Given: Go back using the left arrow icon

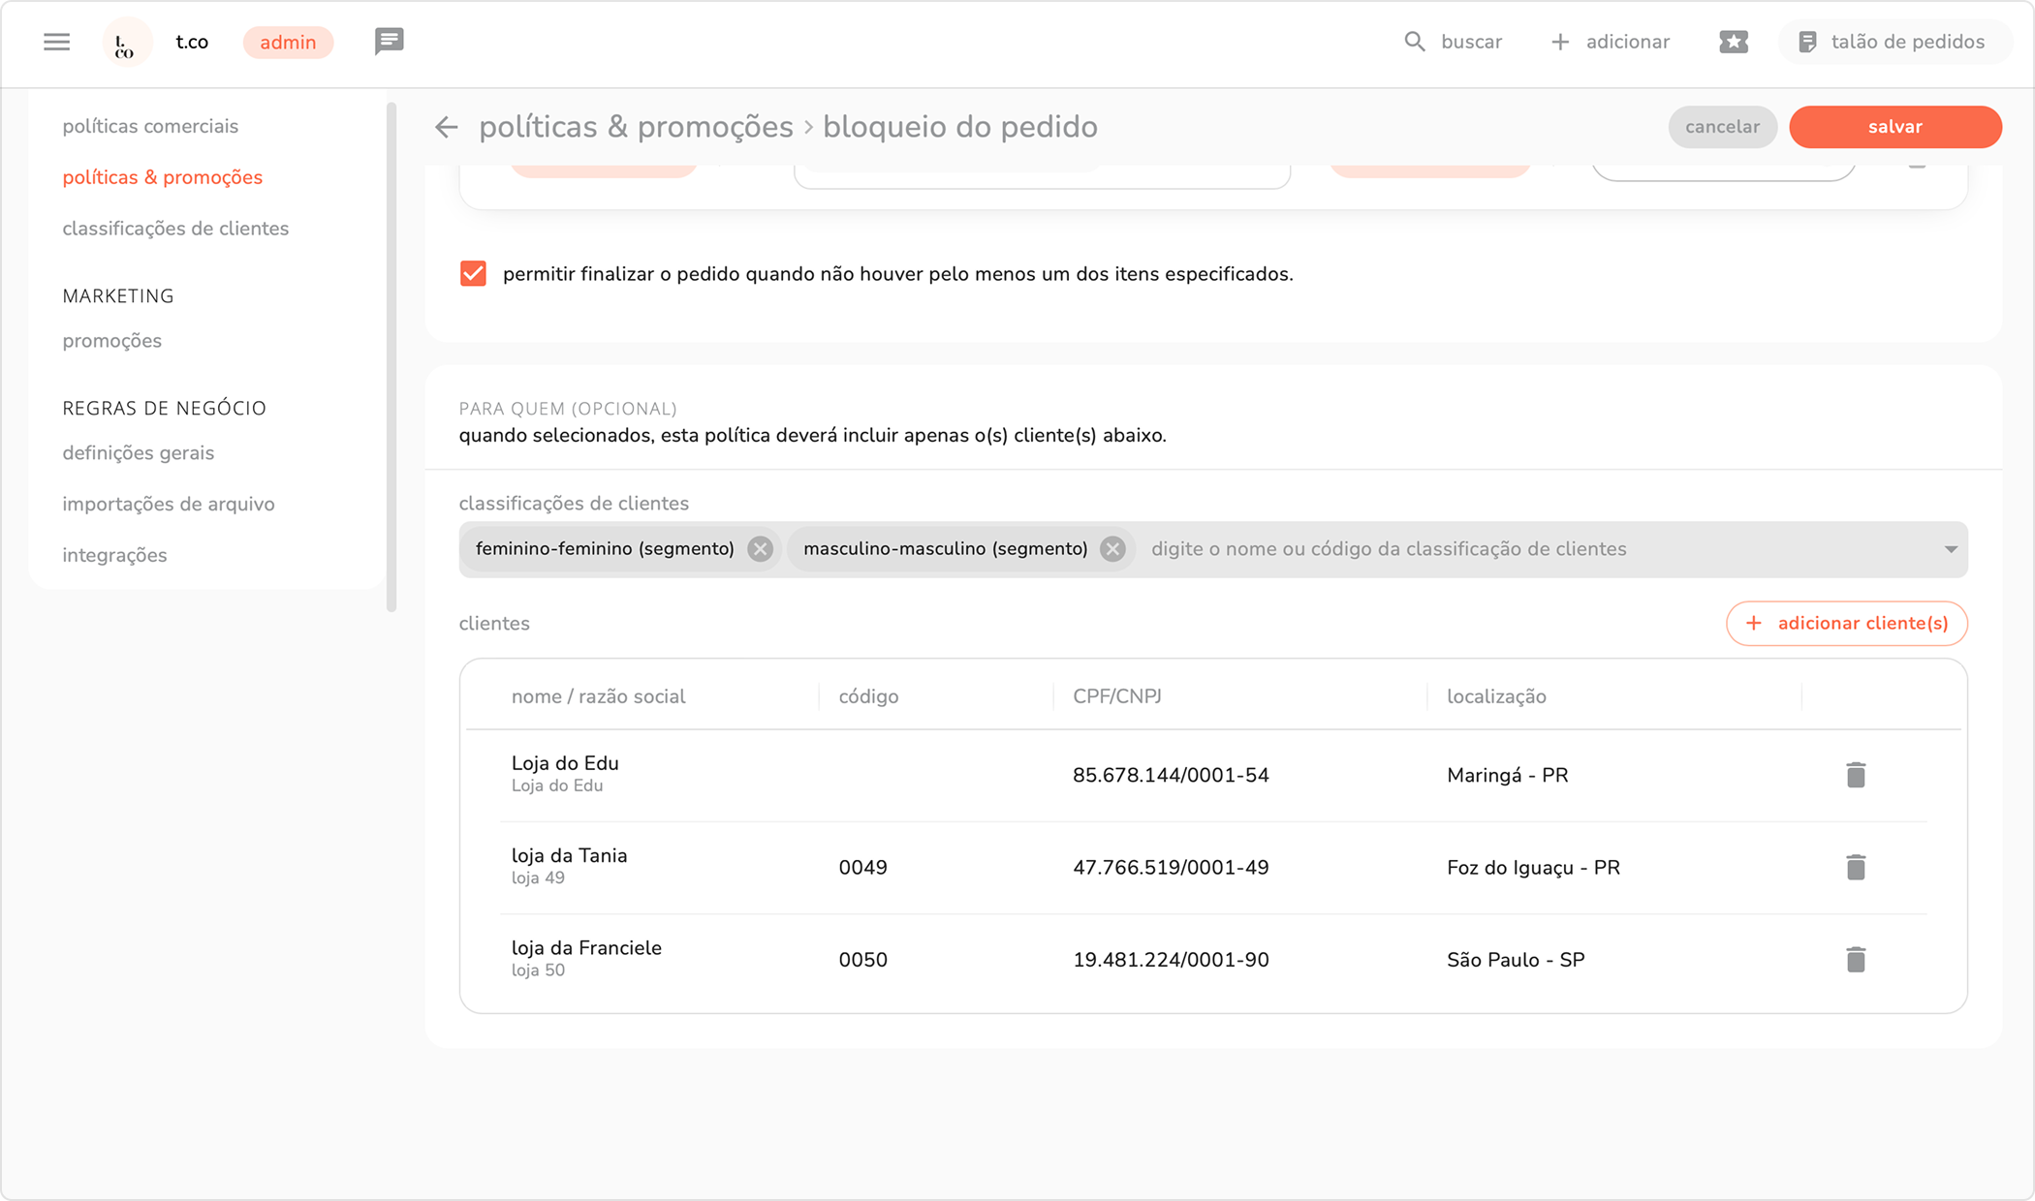Looking at the screenshot, I should 446,127.
